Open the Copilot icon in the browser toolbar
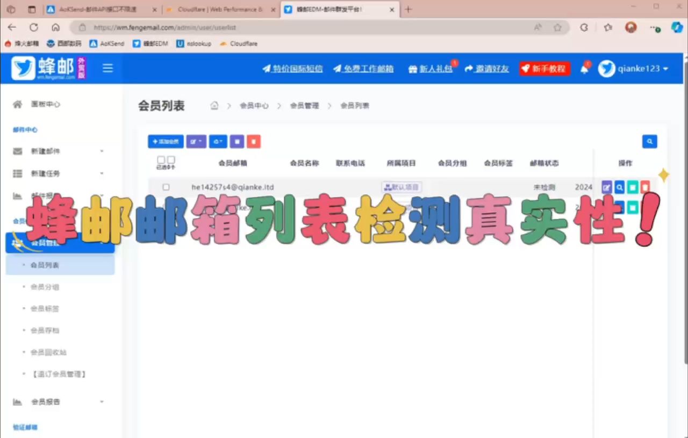The height and width of the screenshot is (438, 688). (x=677, y=27)
